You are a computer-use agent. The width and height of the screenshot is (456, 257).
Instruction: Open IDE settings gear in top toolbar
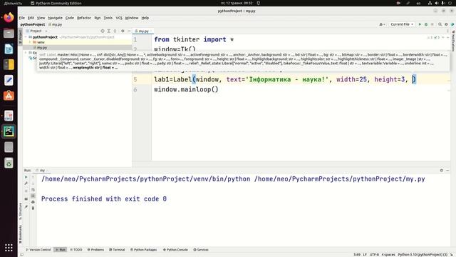[x=446, y=24]
